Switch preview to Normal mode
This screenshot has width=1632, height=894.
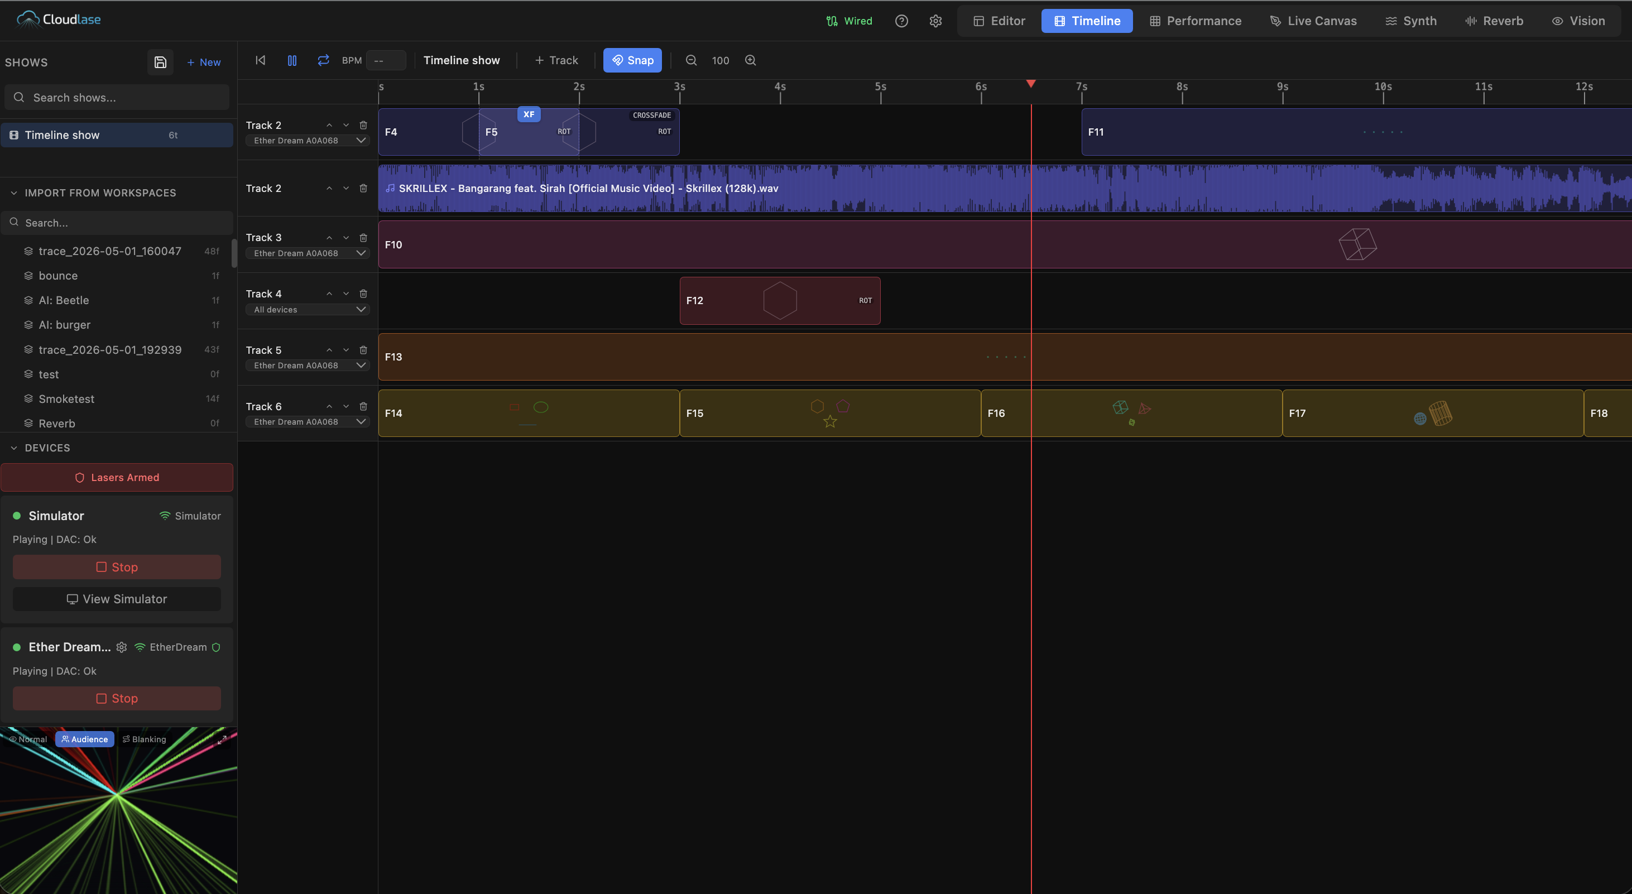[x=28, y=739]
